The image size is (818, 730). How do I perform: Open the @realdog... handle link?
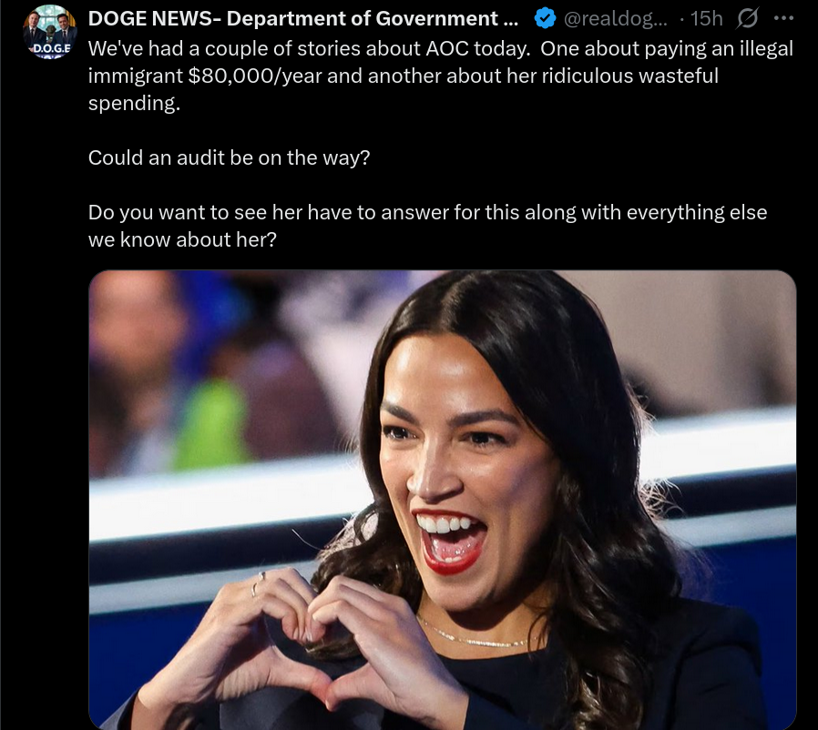616,19
